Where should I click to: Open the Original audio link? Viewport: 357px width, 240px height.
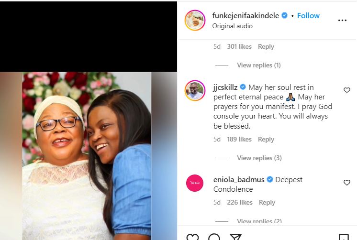click(x=232, y=26)
